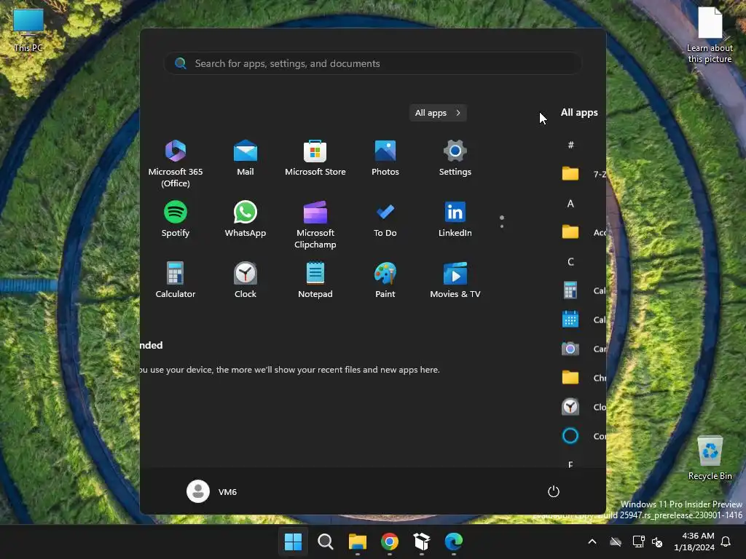Image resolution: width=746 pixels, height=559 pixels.
Task: Open Microsoft Edge from taskbar
Action: point(453,542)
